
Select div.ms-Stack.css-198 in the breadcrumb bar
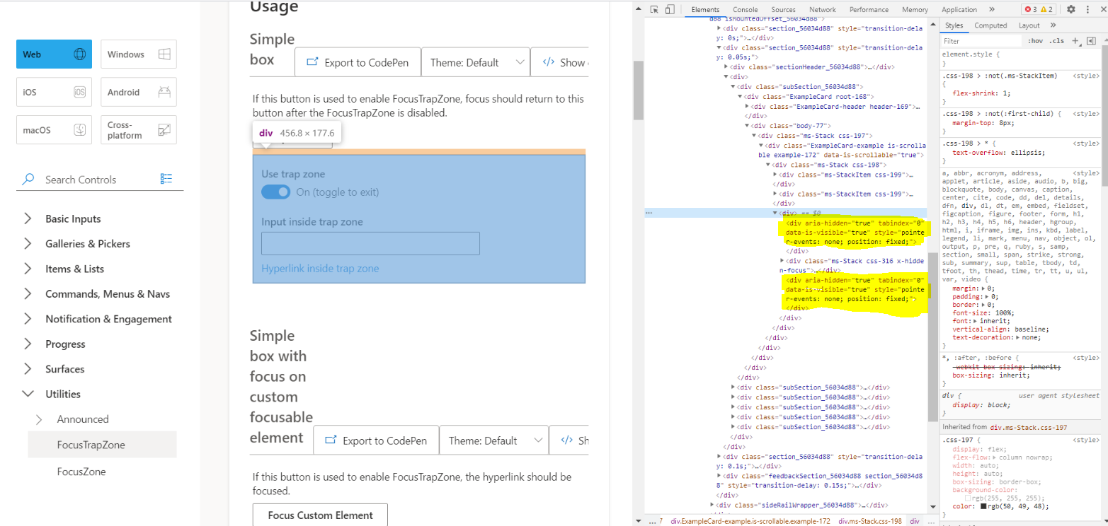pyautogui.click(x=871, y=521)
